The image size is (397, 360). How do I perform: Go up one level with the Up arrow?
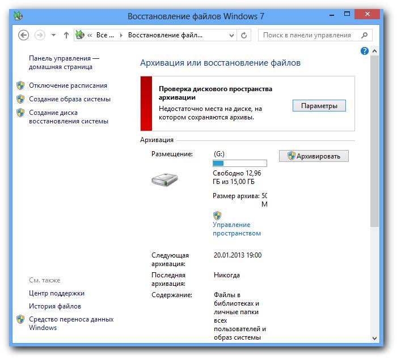66,35
